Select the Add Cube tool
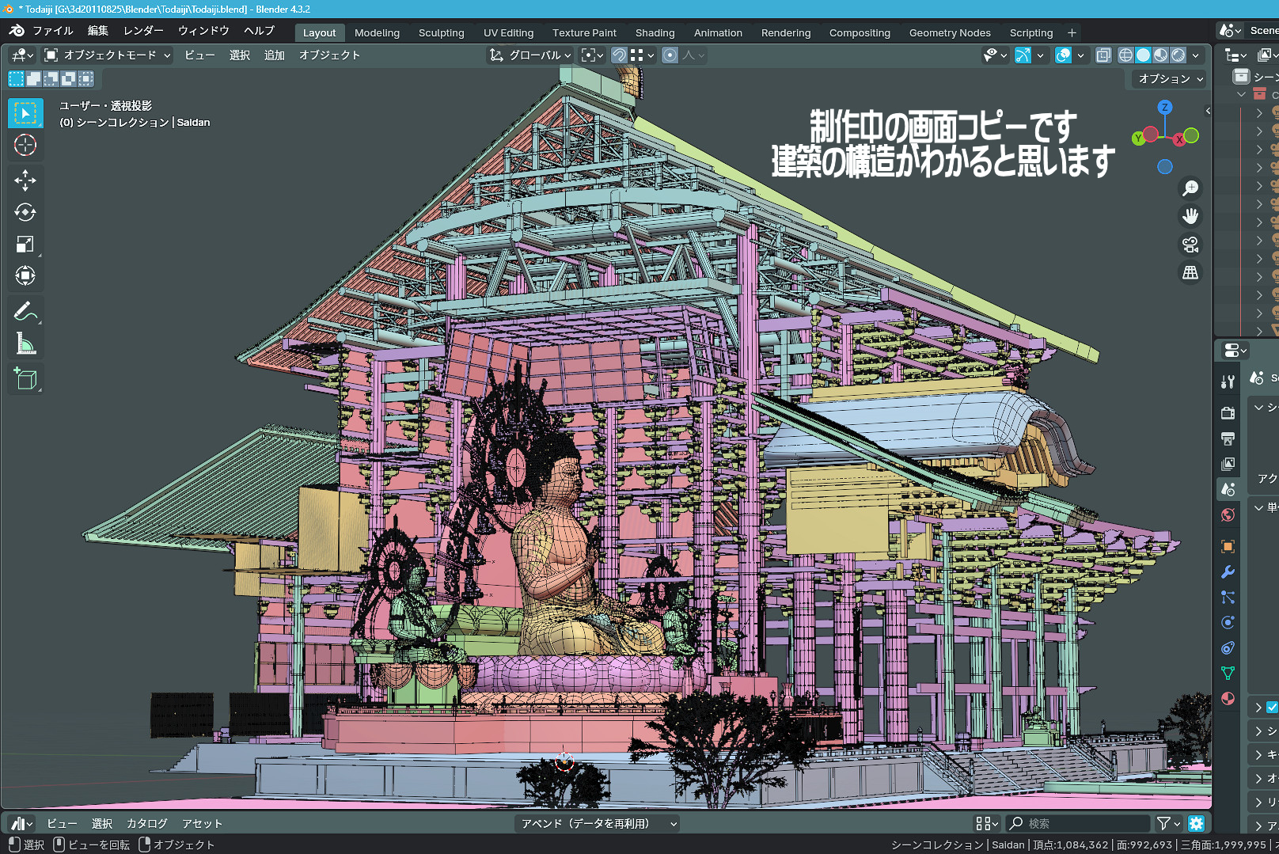 [25, 379]
